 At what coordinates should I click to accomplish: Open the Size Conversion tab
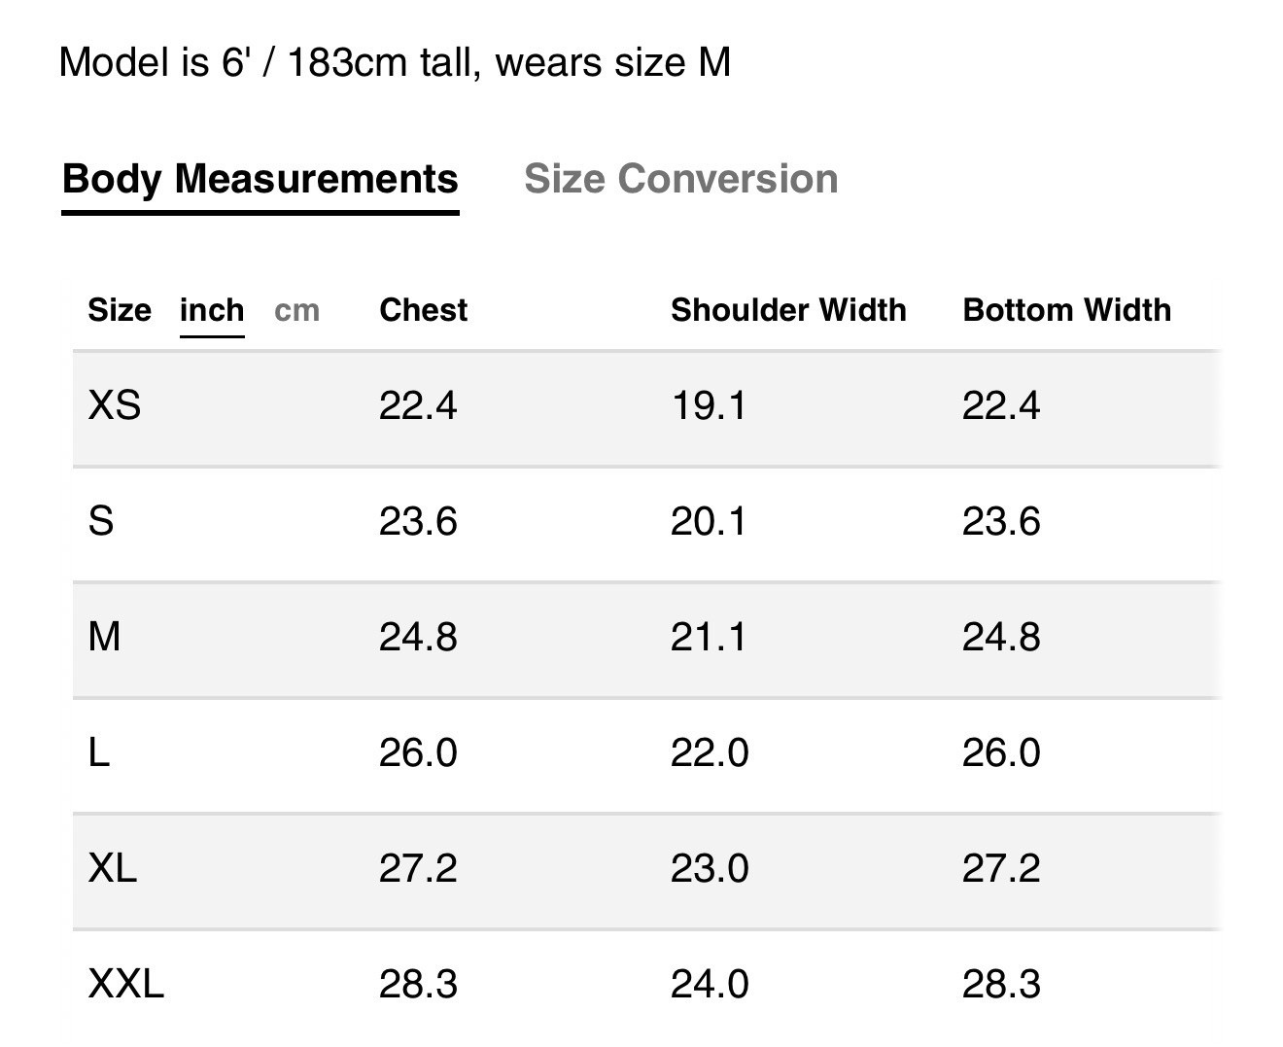(680, 180)
